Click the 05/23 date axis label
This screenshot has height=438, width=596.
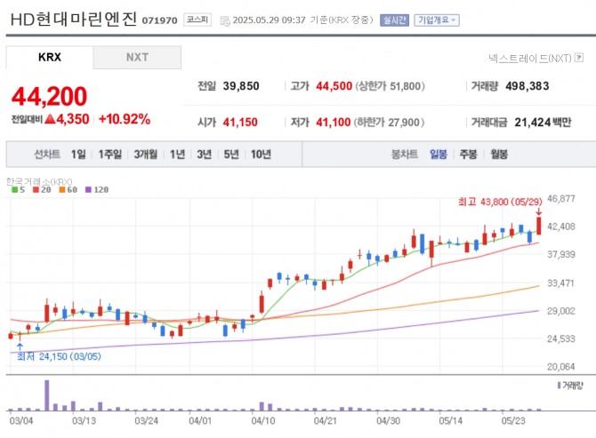513,420
